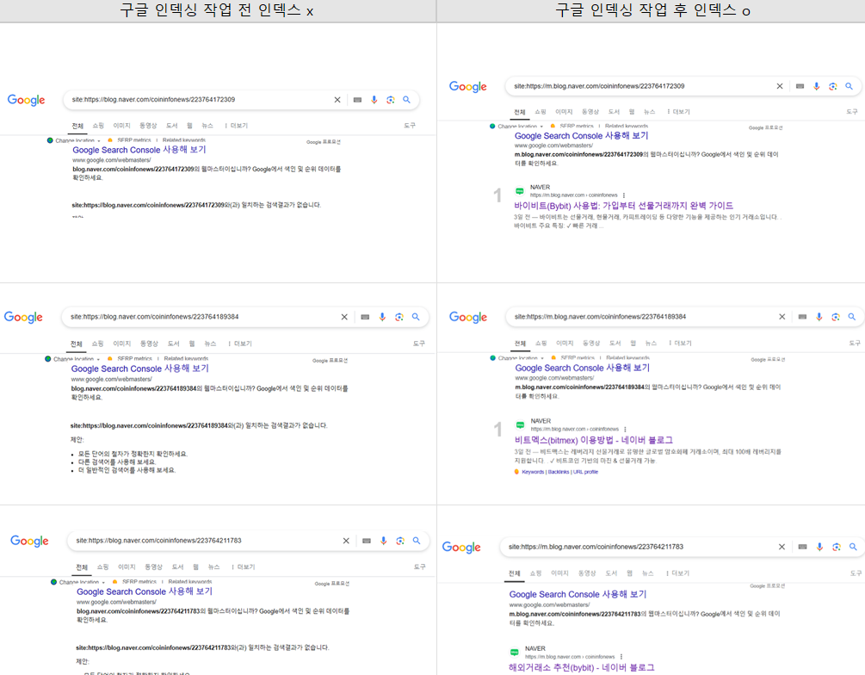Image resolution: width=865 pixels, height=675 pixels.
Task: Select 쇼핑 tab in blog.naver.com 223764189384 panel
Action: click(97, 344)
